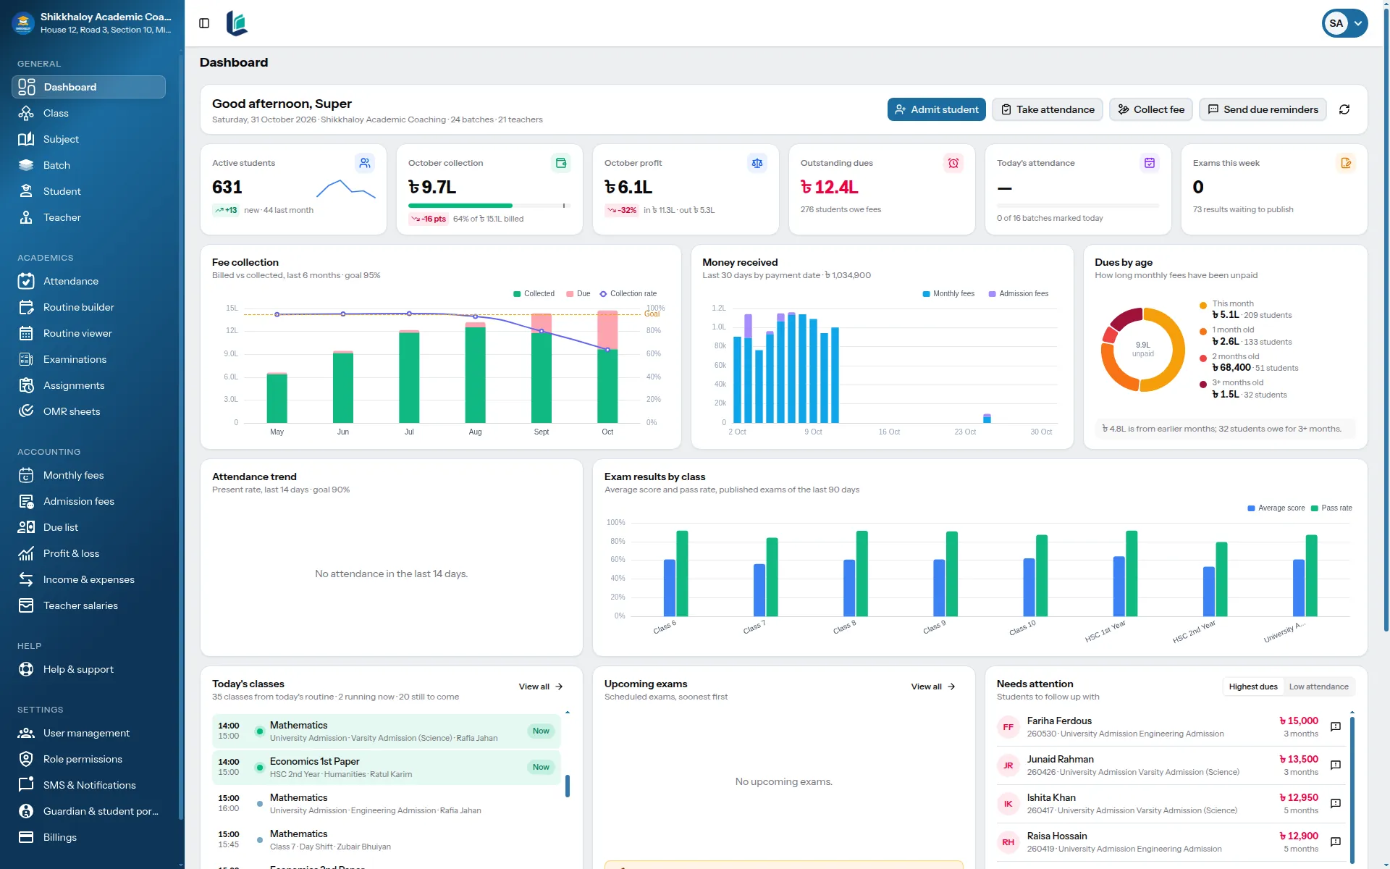Open Help & support
This screenshot has width=1390, height=869.
88,669
